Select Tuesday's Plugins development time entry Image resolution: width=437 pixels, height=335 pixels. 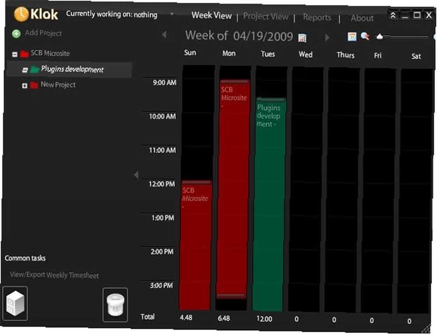(269, 205)
